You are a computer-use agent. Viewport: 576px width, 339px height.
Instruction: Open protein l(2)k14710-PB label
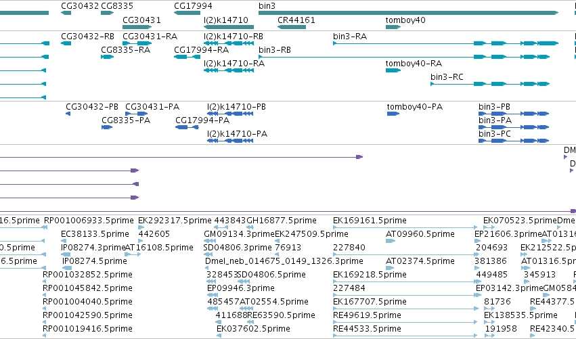[x=236, y=106]
